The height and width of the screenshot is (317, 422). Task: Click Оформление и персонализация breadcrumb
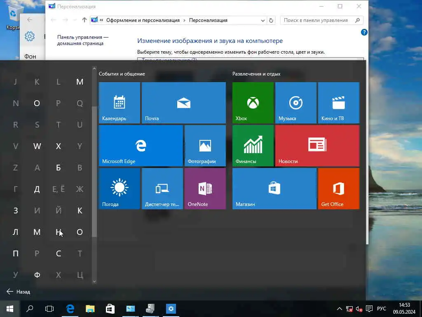point(143,20)
